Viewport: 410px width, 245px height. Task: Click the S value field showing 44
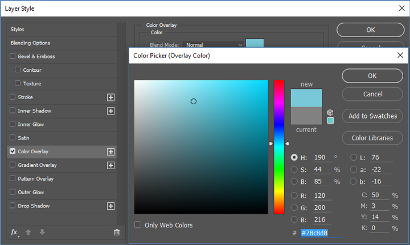tap(322, 170)
